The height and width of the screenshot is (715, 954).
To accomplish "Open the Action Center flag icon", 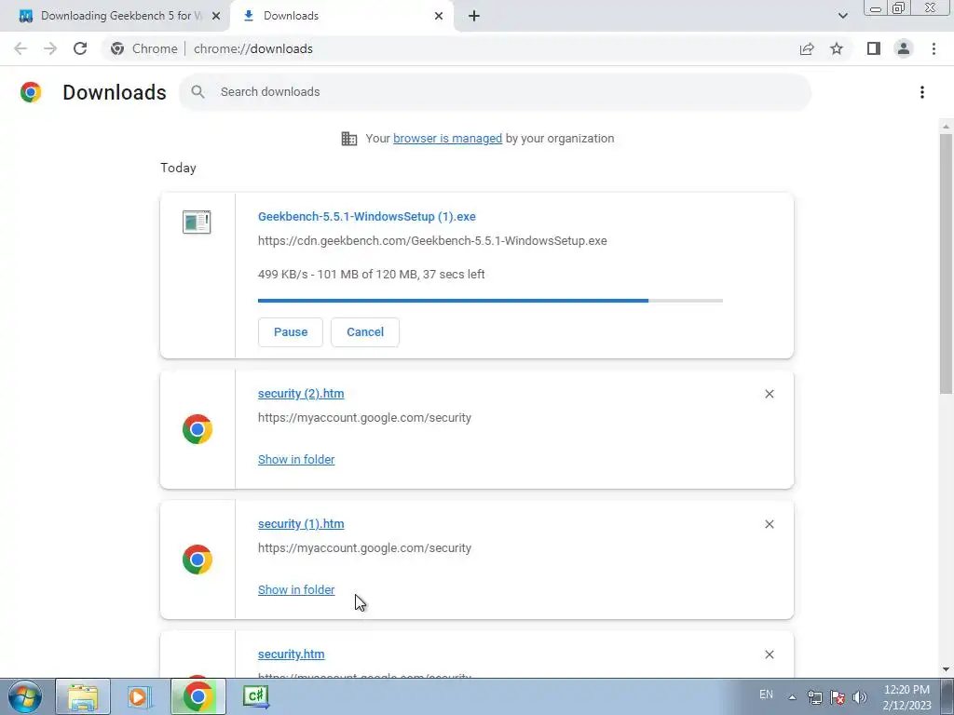I will 838,697.
